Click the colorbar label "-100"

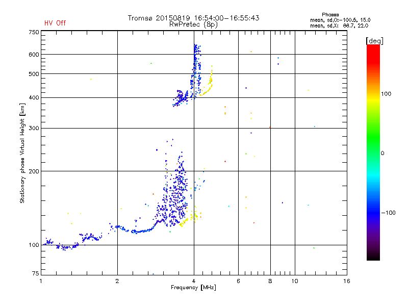click(x=388, y=213)
